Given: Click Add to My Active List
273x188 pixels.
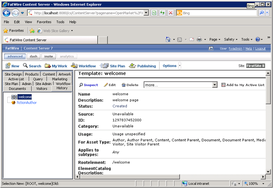Looking at the screenshot, I should pos(243,85).
